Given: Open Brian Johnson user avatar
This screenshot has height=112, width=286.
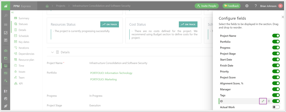Looking at the screenshot, I should pos(280,6).
